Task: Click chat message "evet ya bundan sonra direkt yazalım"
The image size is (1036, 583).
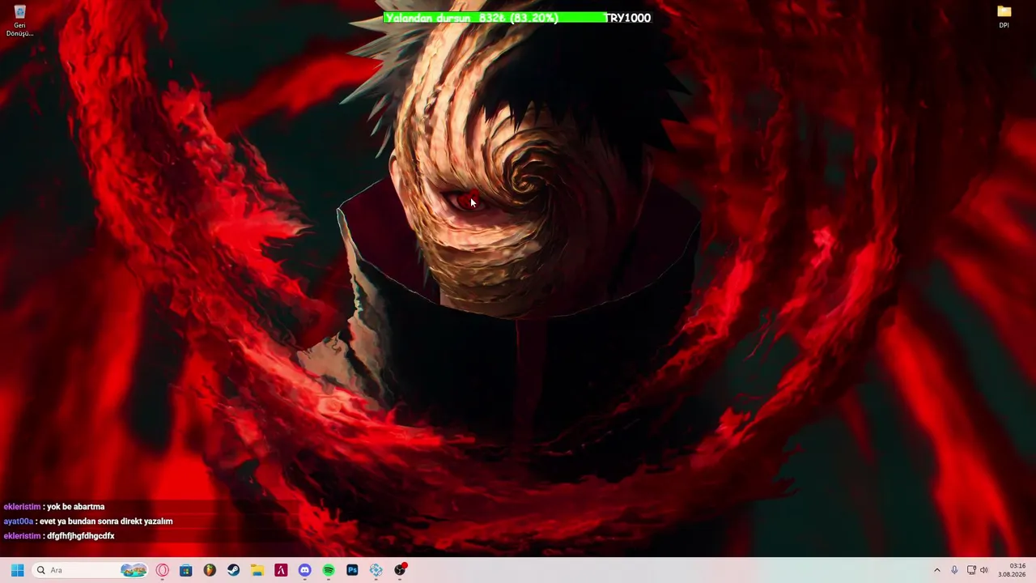Action: point(106,521)
